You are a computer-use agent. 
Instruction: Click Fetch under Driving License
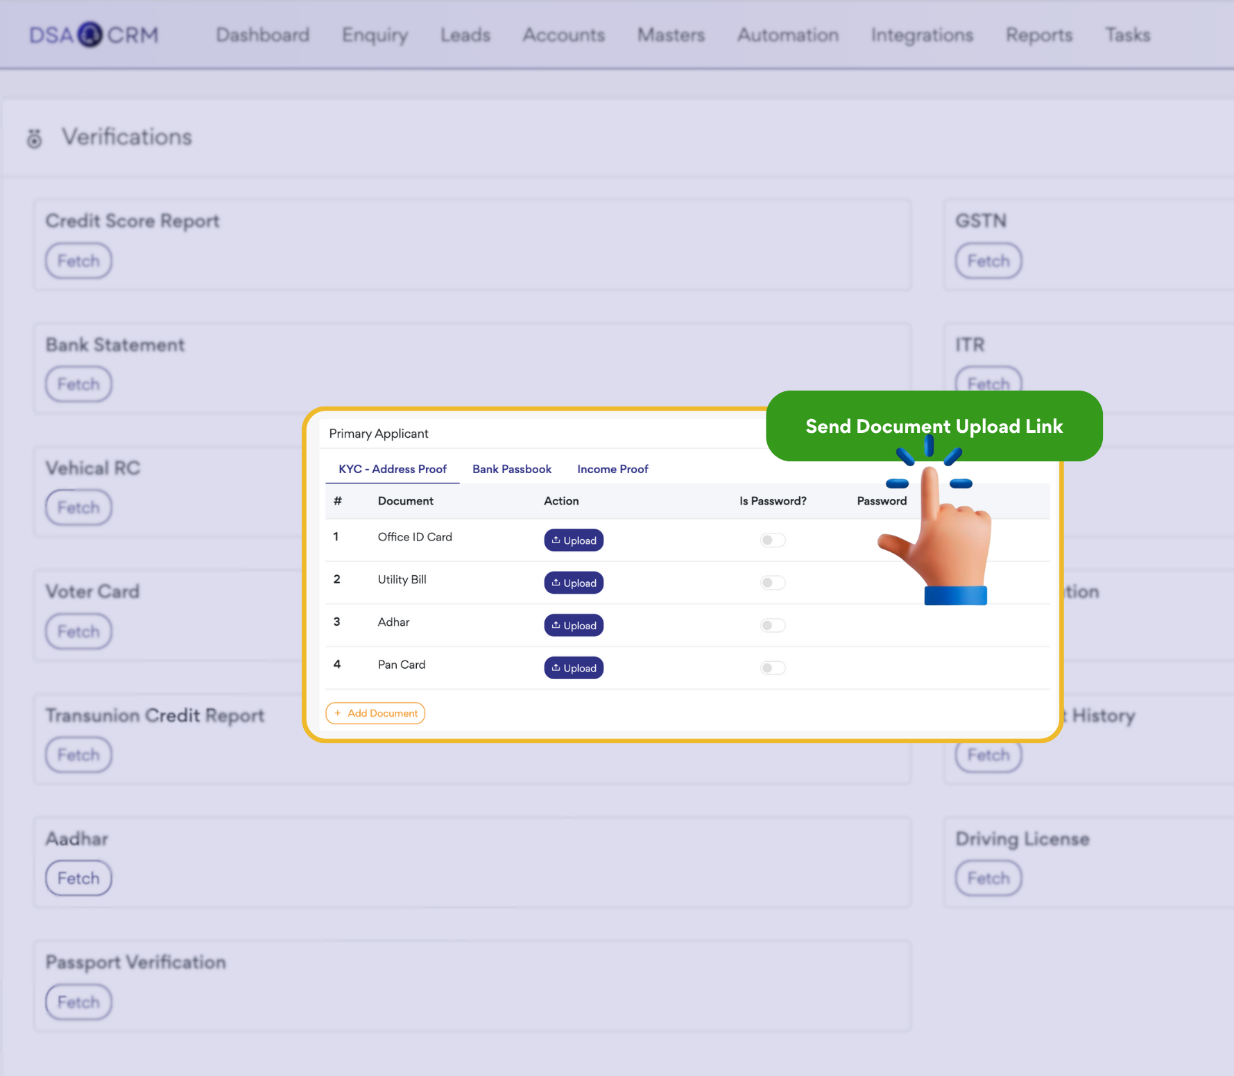988,878
